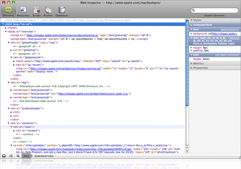Click the magnifier inspect element icon

(x=18, y=156)
